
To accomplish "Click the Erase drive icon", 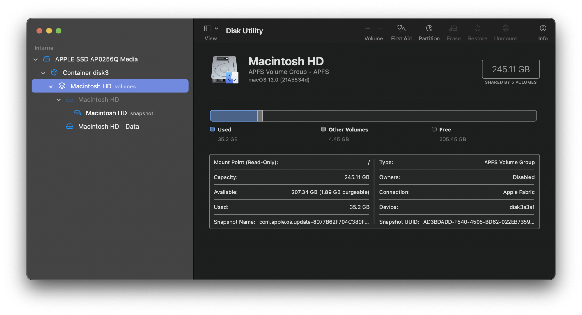I will tap(453, 28).
